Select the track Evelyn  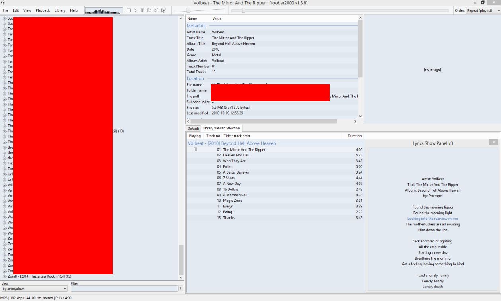point(275,206)
